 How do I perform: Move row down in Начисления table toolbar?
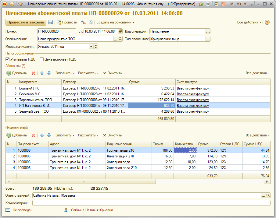[49, 135]
